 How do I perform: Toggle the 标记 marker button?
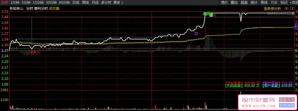click(284, 2)
